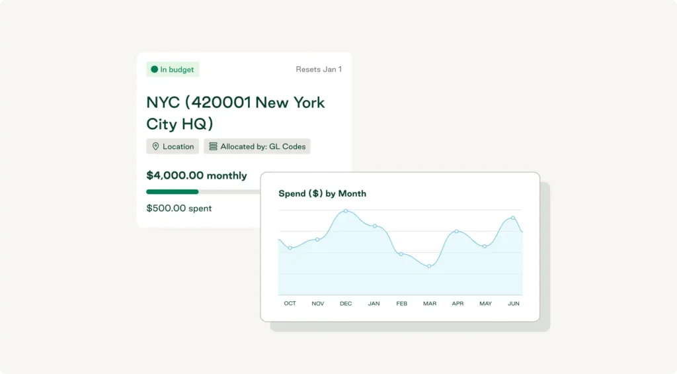Screen dimensions: 677x374
Task: Select the FEB data point on chart
Action: (401, 254)
